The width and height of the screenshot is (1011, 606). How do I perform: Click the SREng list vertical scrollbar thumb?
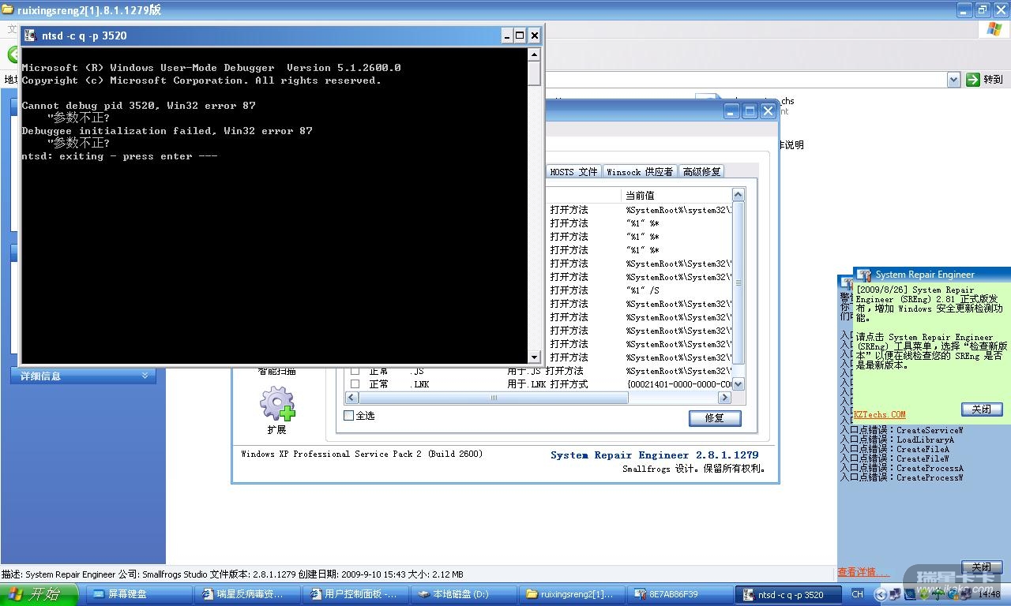[x=739, y=282]
